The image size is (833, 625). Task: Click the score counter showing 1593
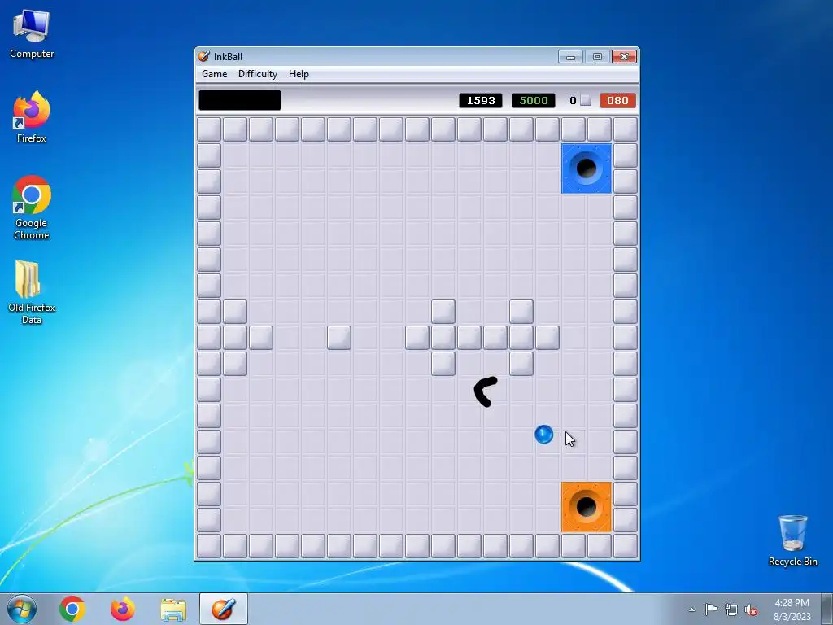point(481,100)
